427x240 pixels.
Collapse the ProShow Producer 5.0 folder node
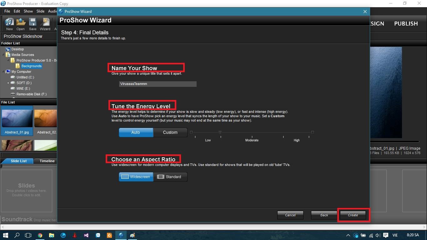click(x=8, y=60)
